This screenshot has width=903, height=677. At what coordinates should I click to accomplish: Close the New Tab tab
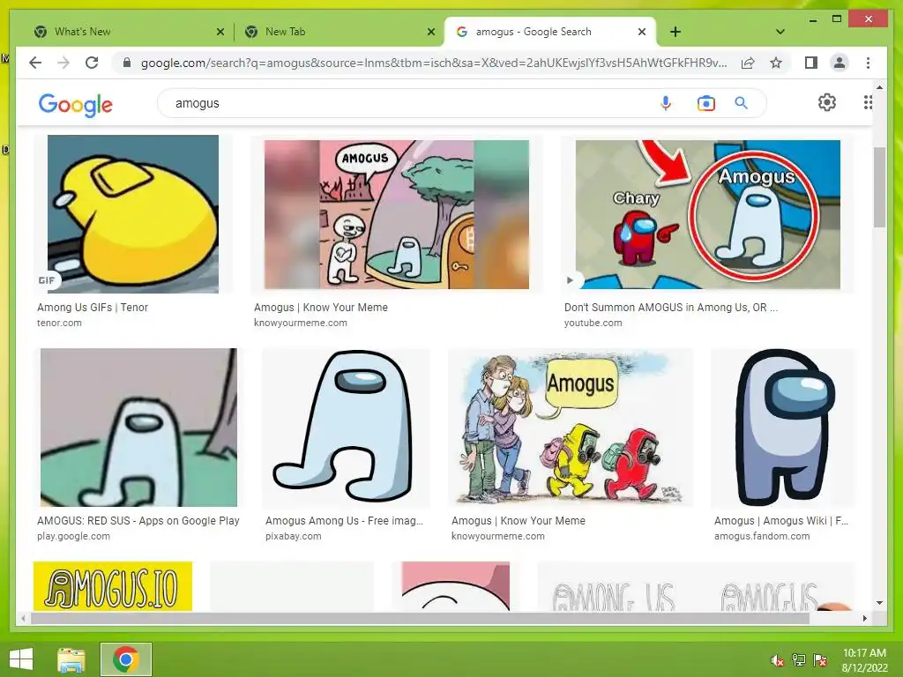pos(430,33)
